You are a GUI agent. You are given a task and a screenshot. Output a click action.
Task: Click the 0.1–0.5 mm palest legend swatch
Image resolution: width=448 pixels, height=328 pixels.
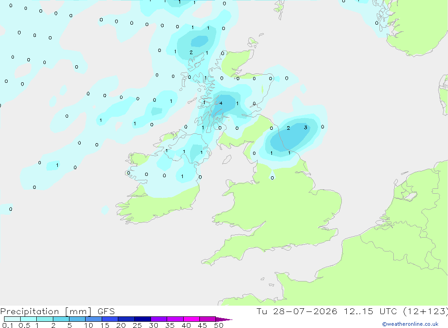(x=12, y=319)
